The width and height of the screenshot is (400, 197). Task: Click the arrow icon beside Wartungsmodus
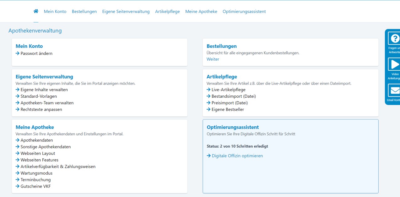pyautogui.click(x=18, y=173)
